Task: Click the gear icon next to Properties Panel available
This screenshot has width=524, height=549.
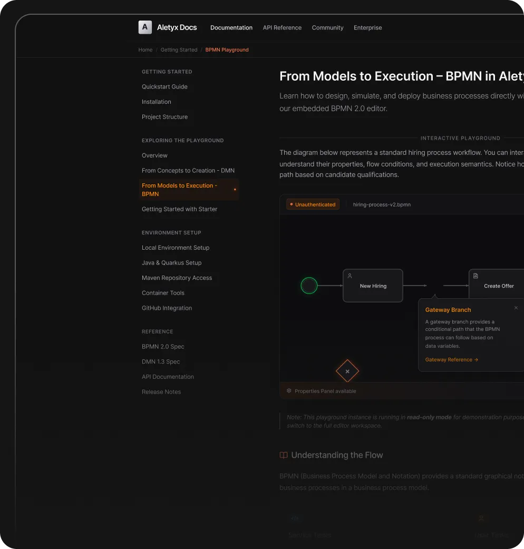Action: 288,390
